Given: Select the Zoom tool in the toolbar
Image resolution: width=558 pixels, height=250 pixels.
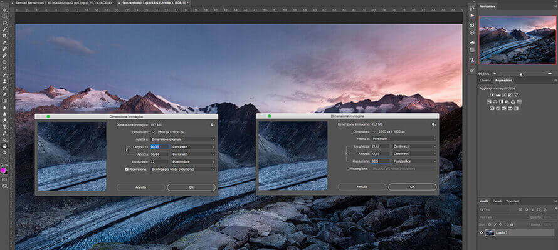Looking at the screenshot, I should [4, 153].
